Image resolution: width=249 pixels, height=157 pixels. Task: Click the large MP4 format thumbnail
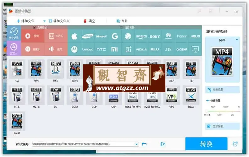coord(222,62)
